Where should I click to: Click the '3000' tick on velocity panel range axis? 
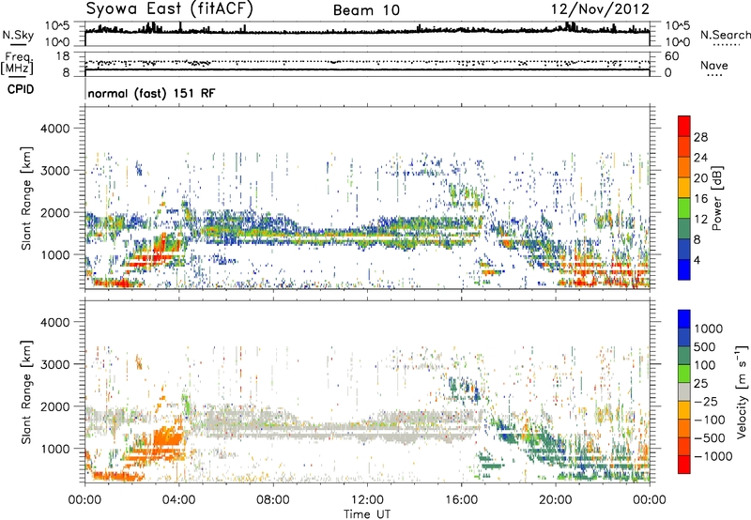(x=54, y=364)
